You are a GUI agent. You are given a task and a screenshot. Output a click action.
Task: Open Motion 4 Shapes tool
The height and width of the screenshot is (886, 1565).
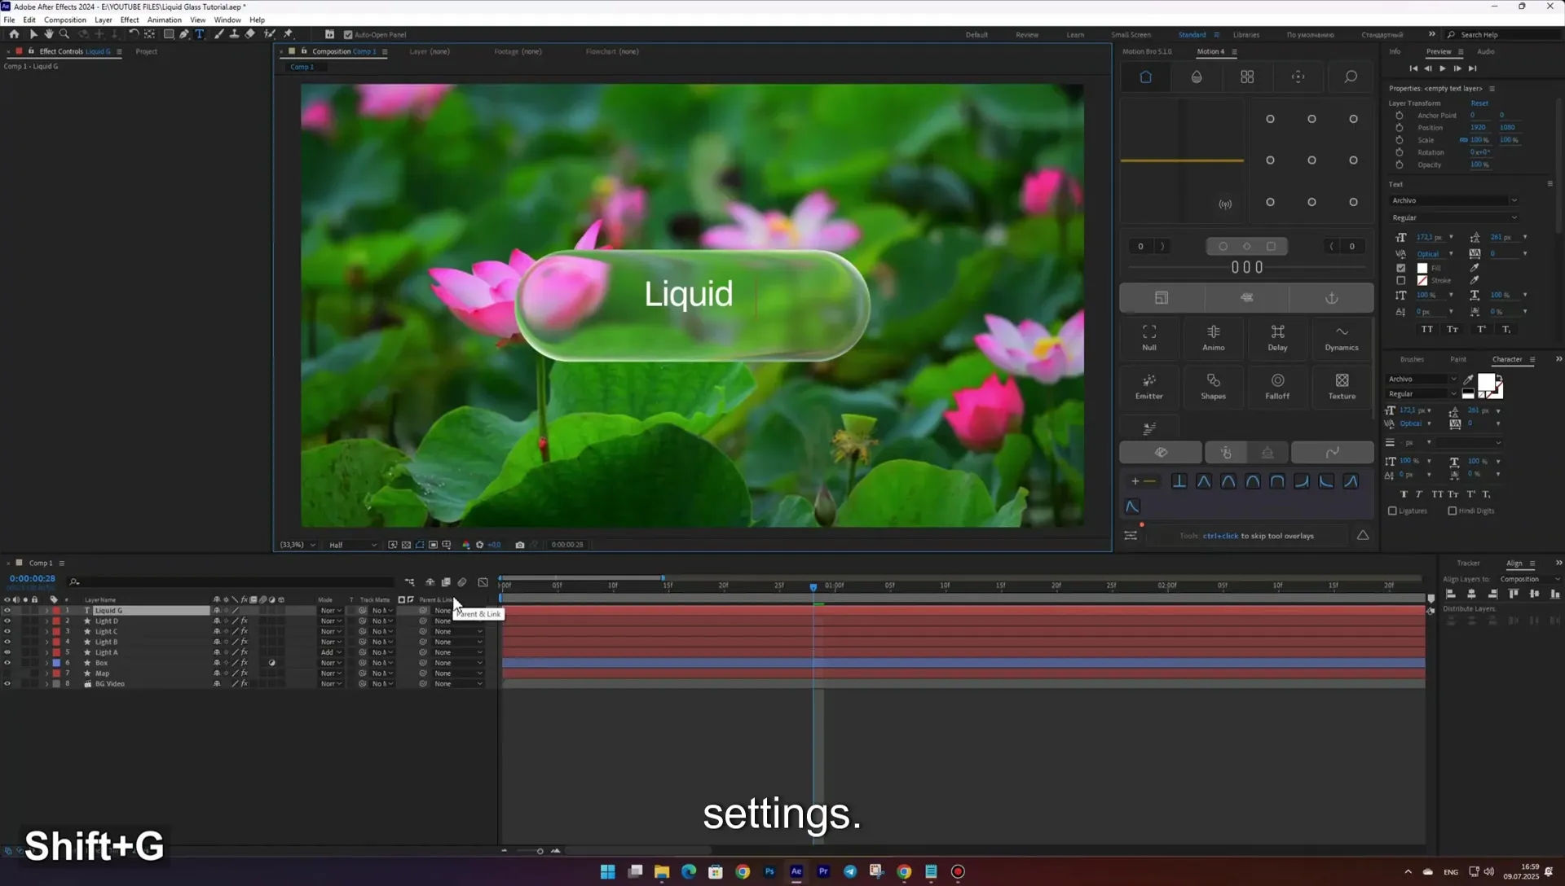click(x=1213, y=386)
